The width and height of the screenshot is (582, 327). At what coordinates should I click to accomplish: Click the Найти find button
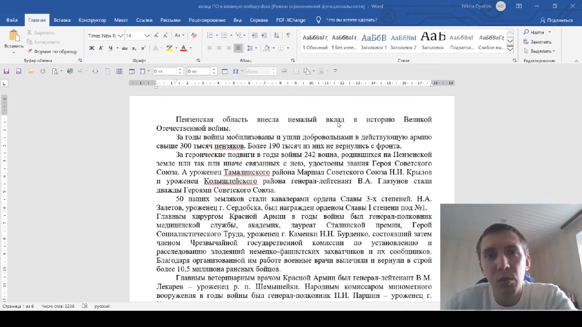(x=534, y=32)
